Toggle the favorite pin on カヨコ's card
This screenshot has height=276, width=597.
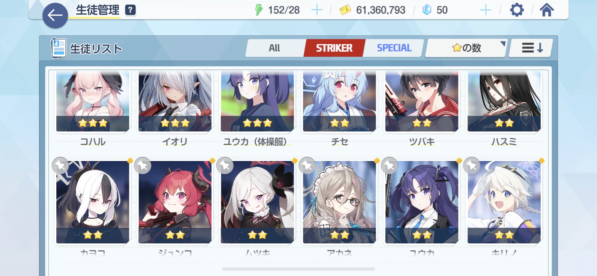click(x=60, y=165)
